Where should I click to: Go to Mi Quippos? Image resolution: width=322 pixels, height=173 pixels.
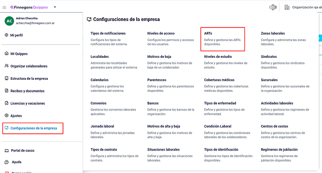(x=19, y=54)
